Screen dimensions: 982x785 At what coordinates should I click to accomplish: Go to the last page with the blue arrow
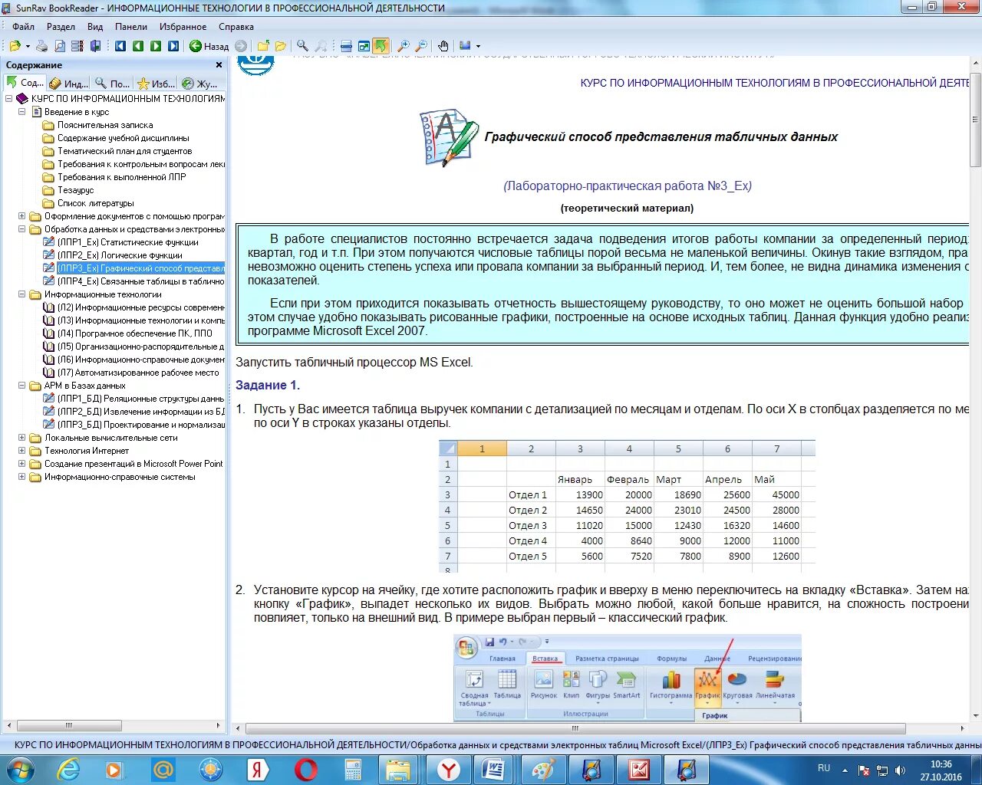click(173, 46)
